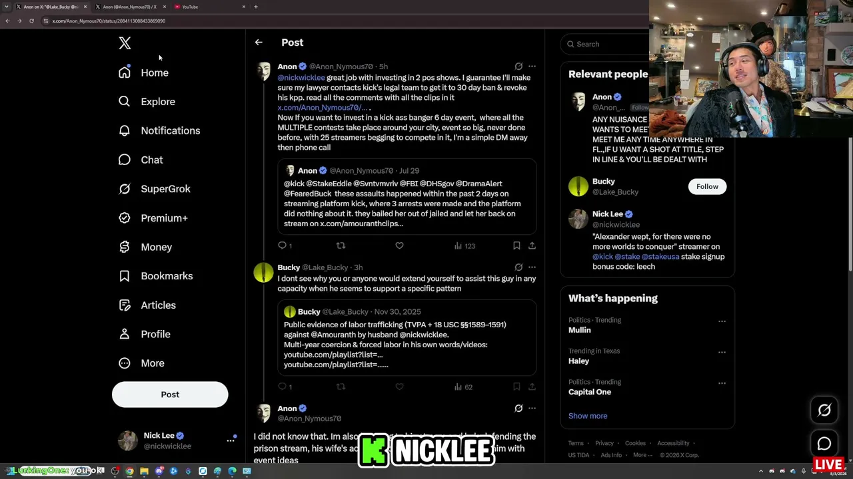Open the Profile sidebar item

144,334
